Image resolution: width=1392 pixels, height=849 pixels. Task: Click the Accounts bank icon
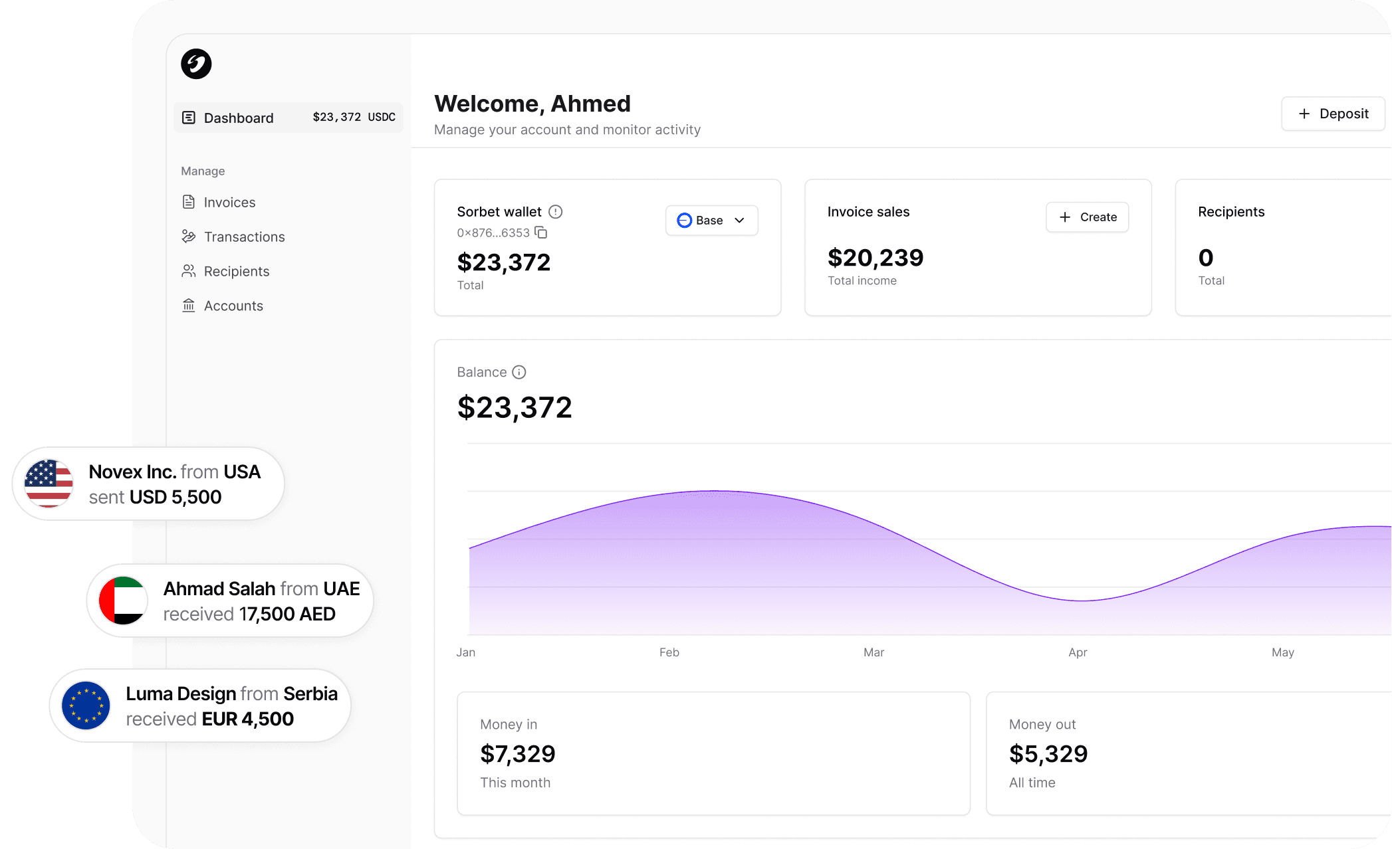coord(189,306)
